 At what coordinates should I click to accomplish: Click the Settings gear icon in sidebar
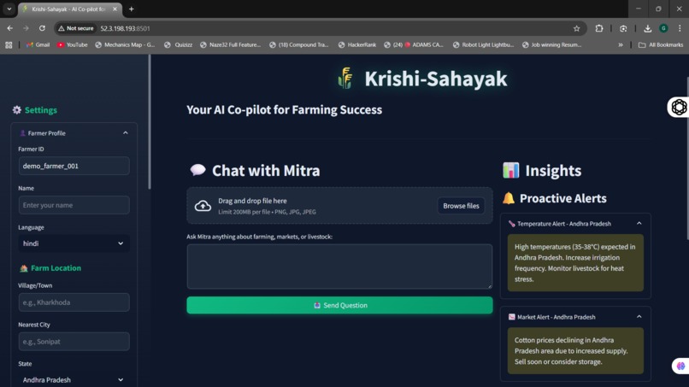pyautogui.click(x=17, y=110)
